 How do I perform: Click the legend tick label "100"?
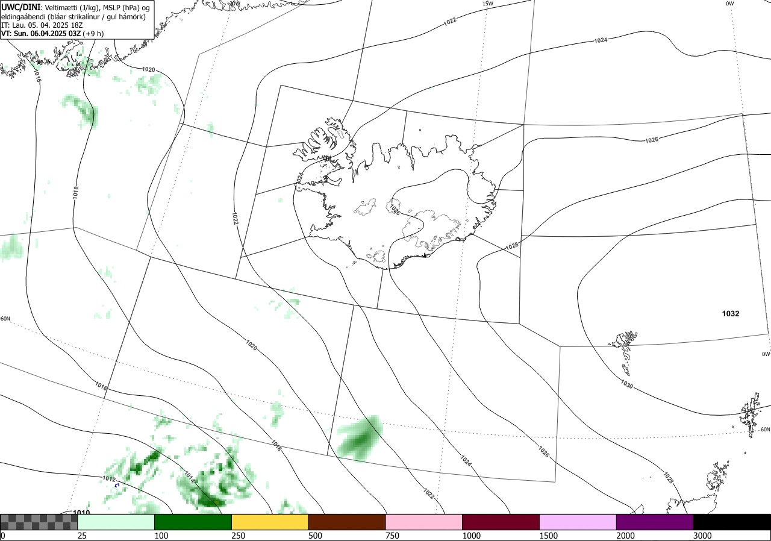pos(161,536)
